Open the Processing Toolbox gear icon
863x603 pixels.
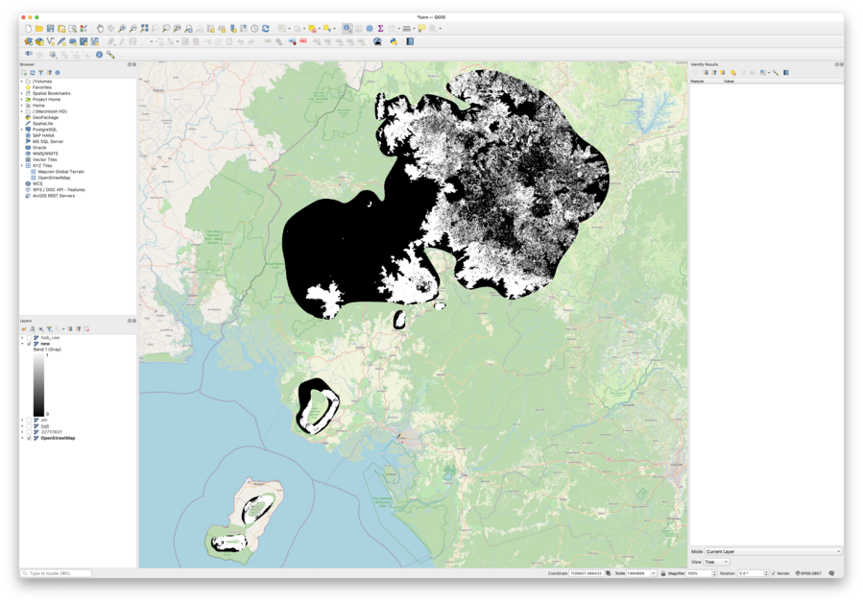pyautogui.click(x=370, y=28)
